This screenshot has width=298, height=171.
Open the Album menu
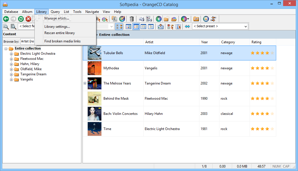[27, 12]
